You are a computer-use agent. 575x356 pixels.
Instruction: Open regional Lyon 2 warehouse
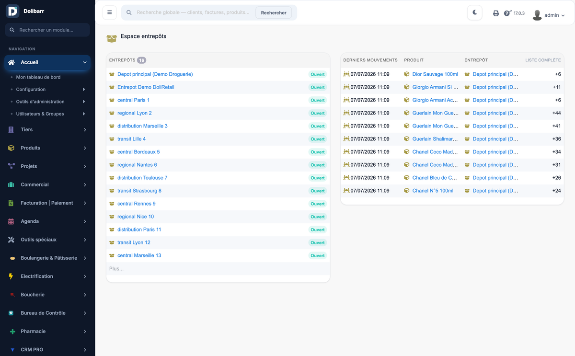click(x=134, y=113)
